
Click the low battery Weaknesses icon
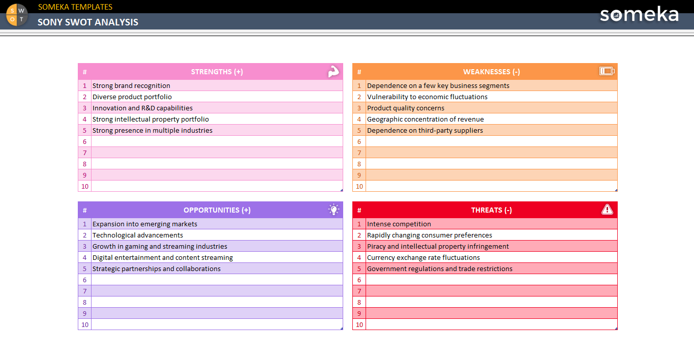607,71
